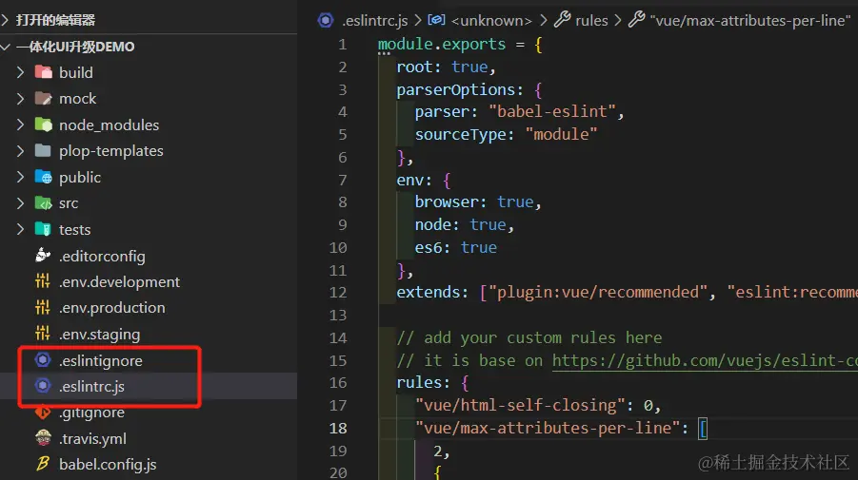Click the .editorconfig file icon

click(x=43, y=256)
